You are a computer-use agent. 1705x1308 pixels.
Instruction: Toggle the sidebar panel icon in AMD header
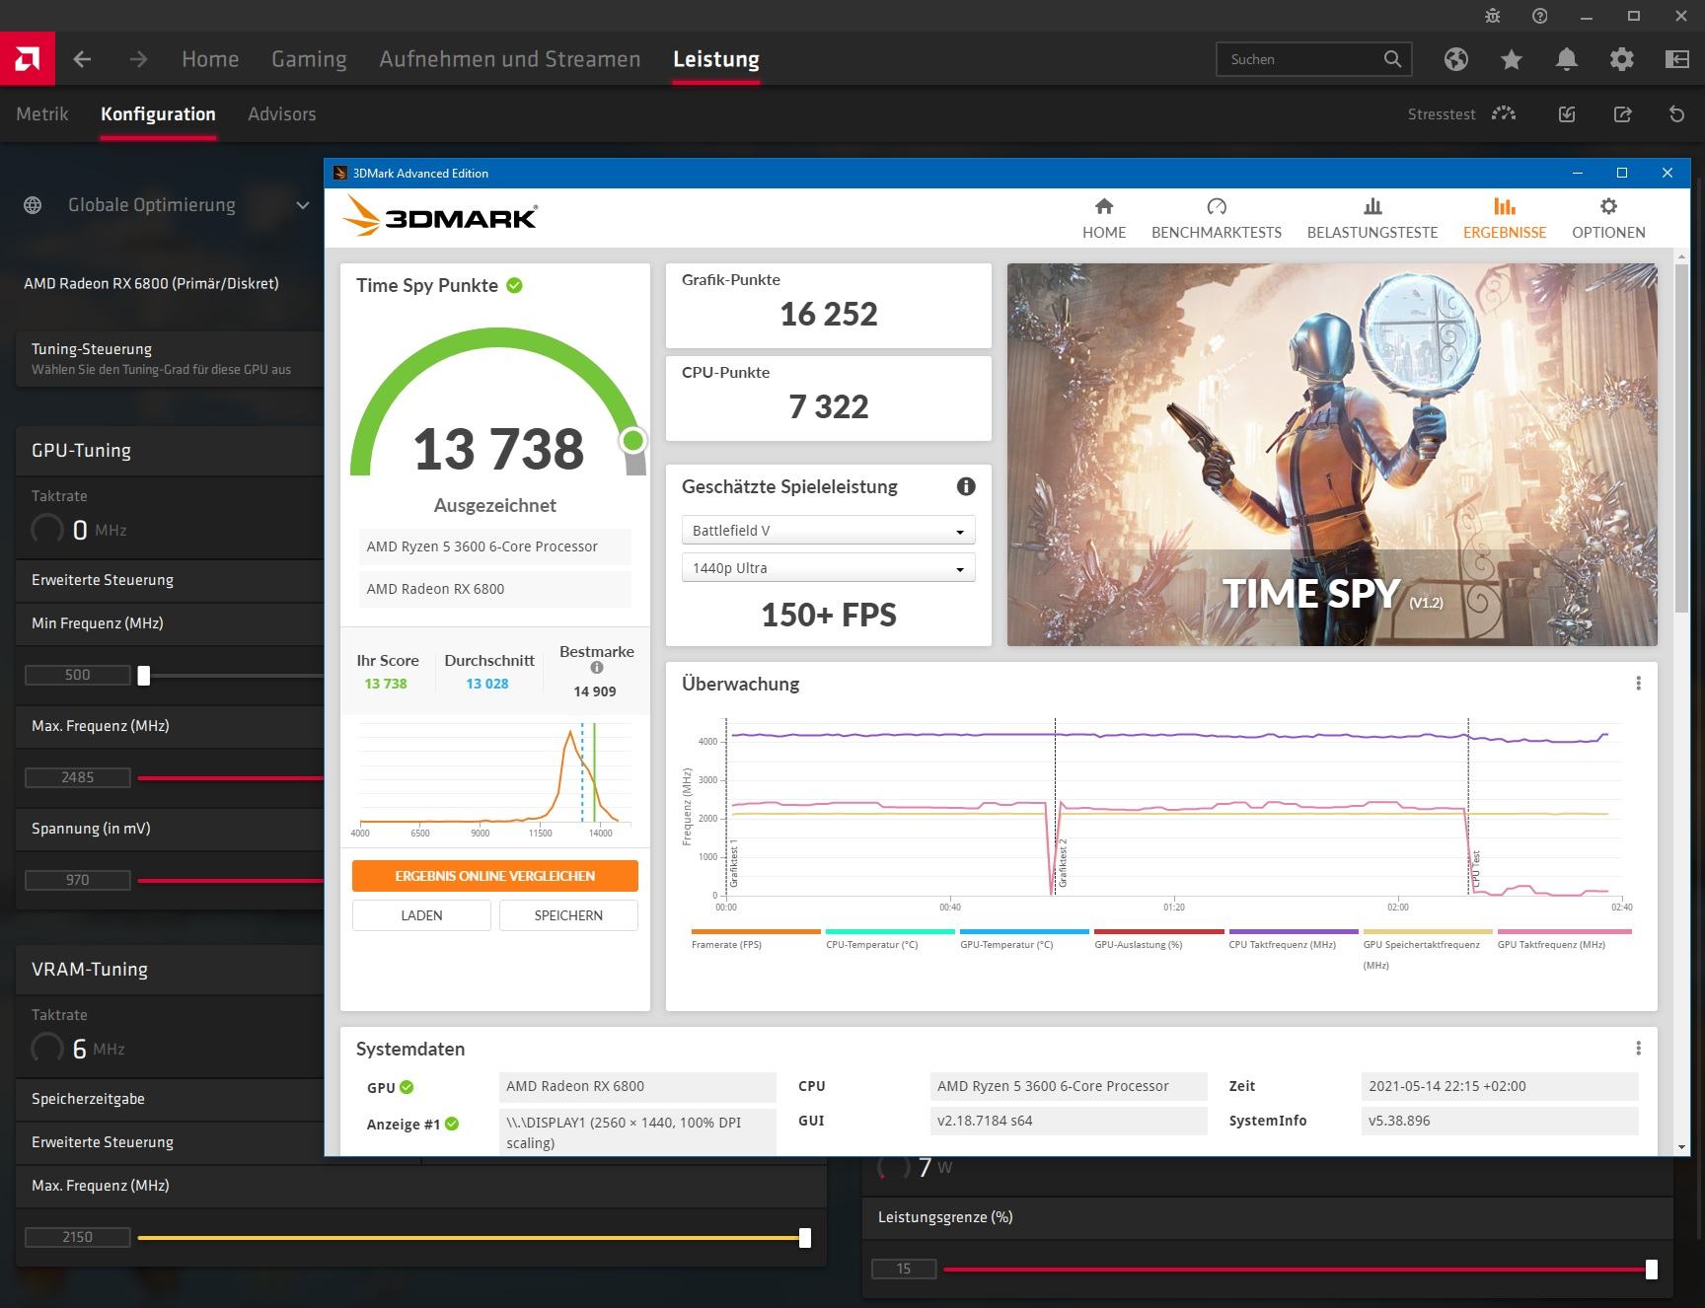pos(1676,59)
